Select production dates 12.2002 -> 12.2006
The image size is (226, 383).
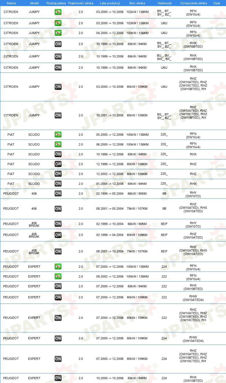[x=110, y=174]
